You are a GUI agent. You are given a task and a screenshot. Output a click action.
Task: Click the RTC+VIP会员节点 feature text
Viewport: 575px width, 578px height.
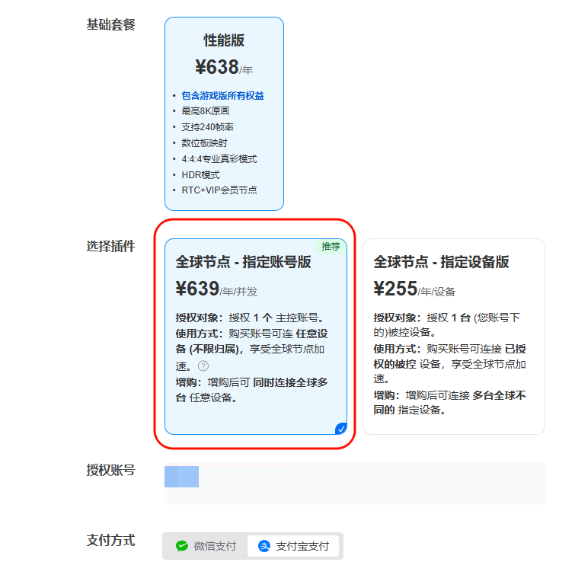(219, 190)
